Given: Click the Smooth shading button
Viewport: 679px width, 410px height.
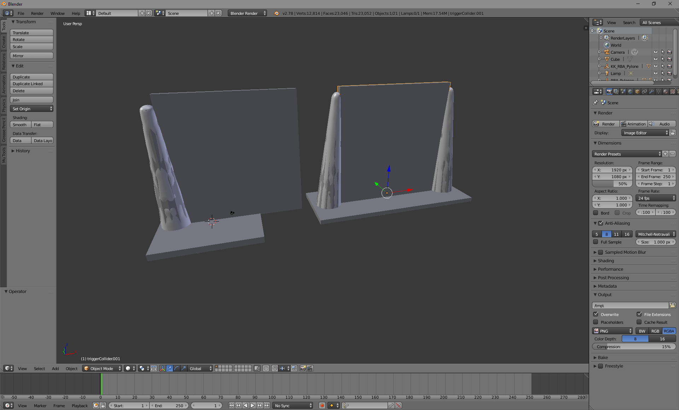Looking at the screenshot, I should pyautogui.click(x=20, y=125).
